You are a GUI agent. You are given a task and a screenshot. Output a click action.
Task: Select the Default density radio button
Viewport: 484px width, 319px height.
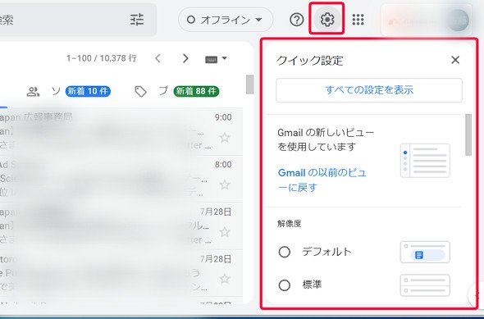coord(285,252)
